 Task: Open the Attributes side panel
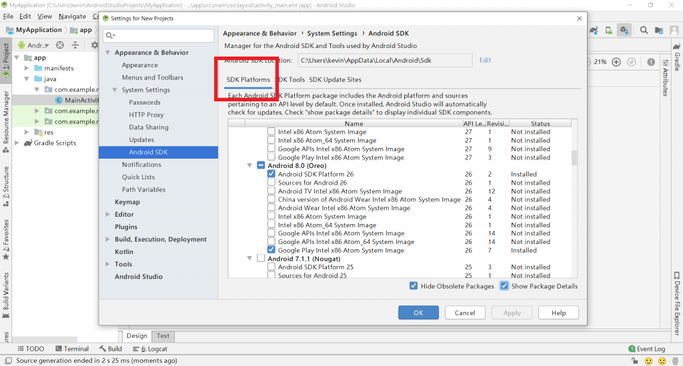coord(666,77)
